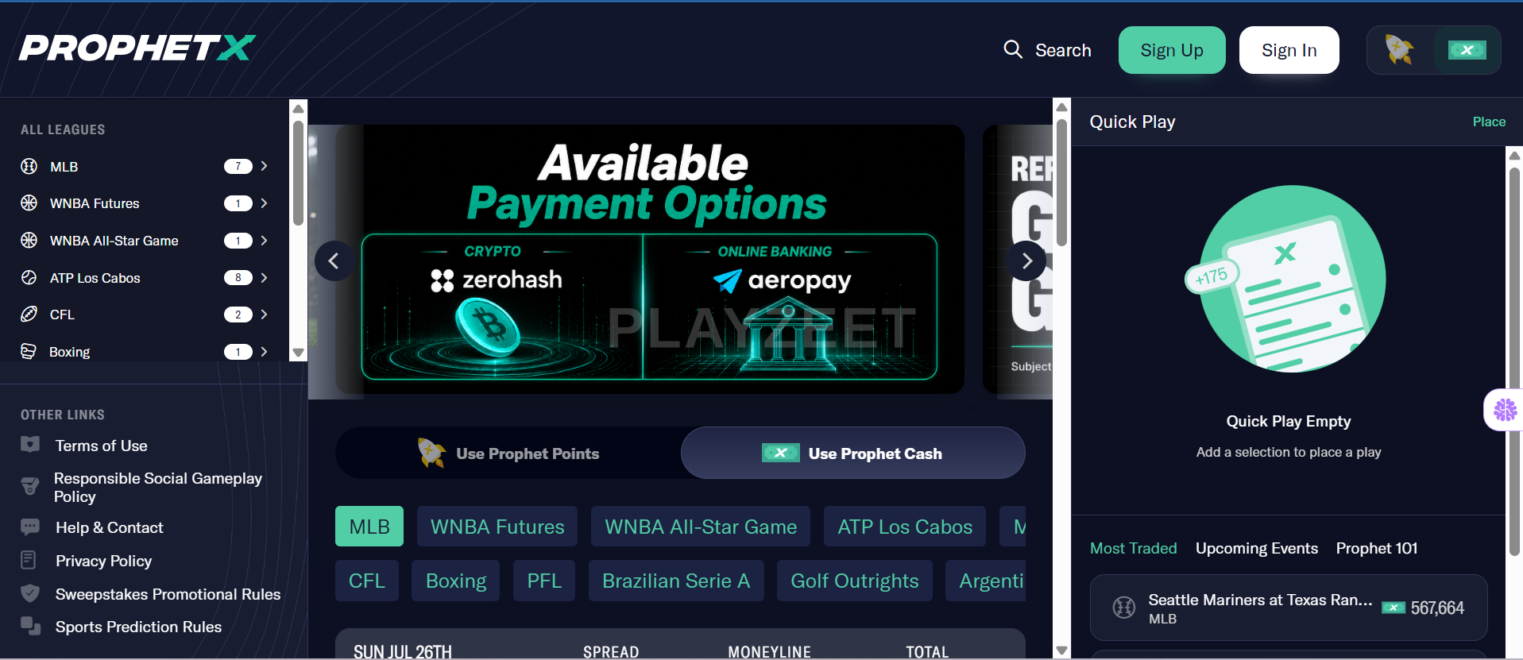Viewport: 1523px width, 660px height.
Task: Click the baseball icon on Seattle Mariners card
Action: [x=1123, y=608]
